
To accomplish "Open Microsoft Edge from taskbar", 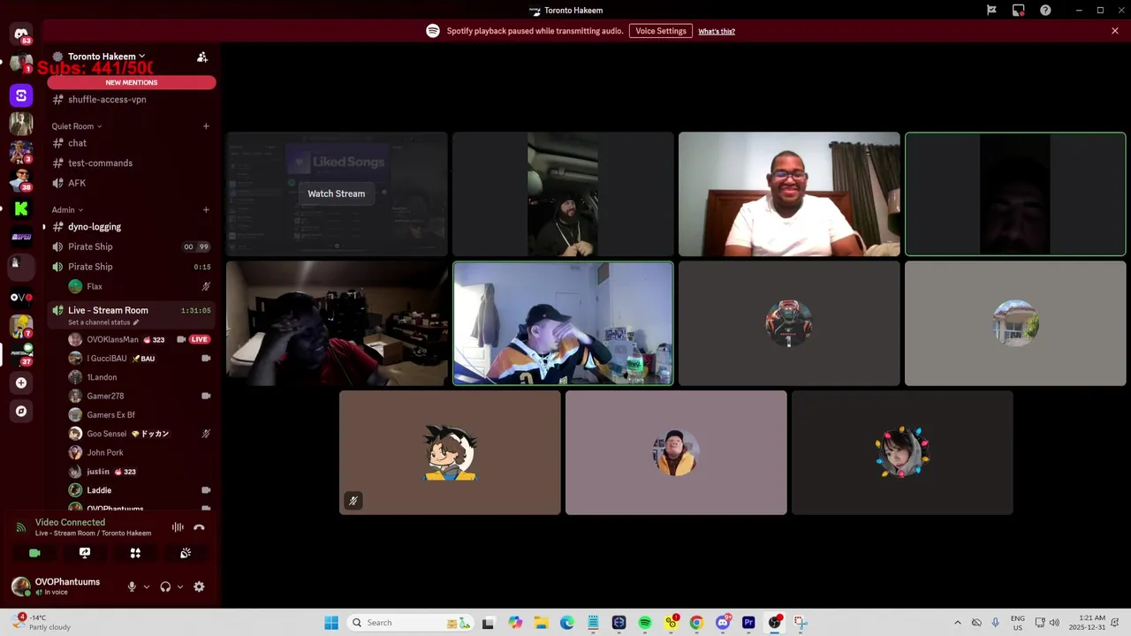I will tap(566, 623).
